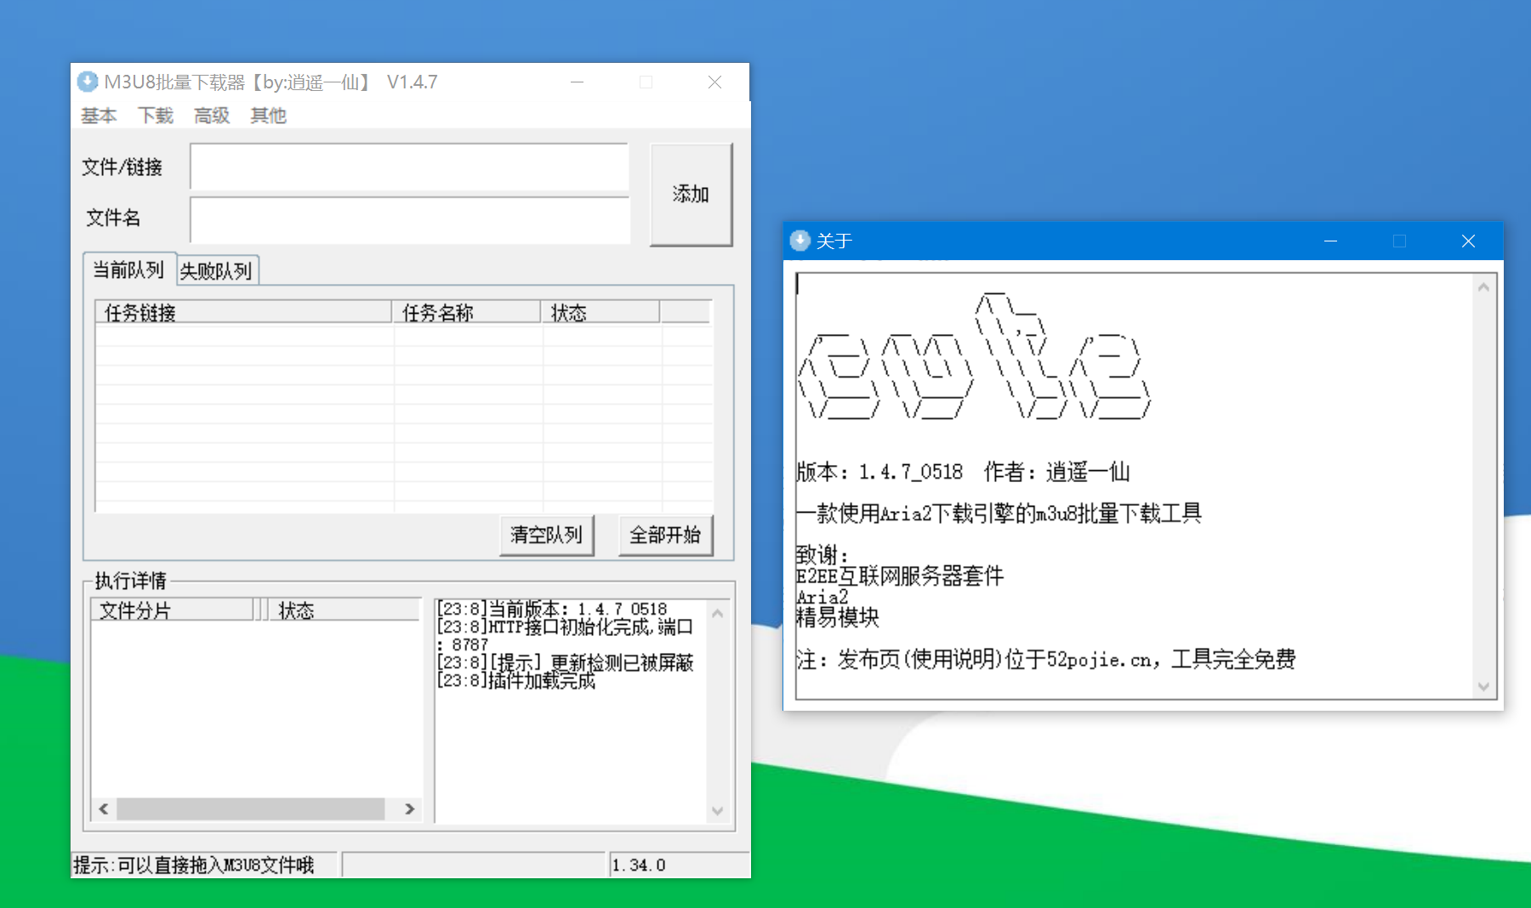Open the 基本 menu
Viewport: 1531px width, 908px height.
99,116
